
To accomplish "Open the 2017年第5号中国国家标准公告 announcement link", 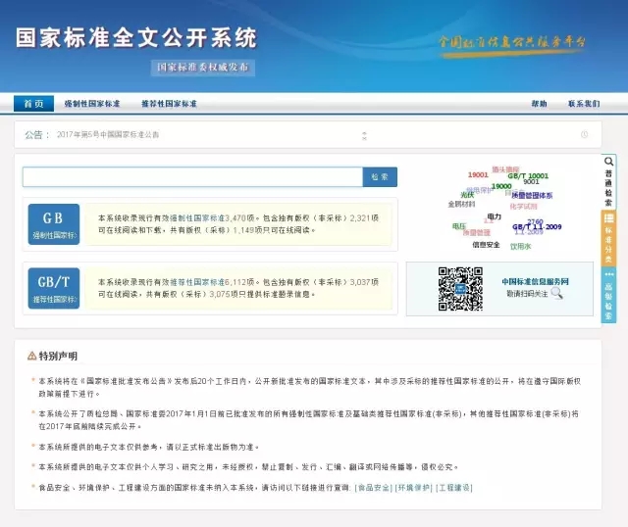I will (x=108, y=135).
